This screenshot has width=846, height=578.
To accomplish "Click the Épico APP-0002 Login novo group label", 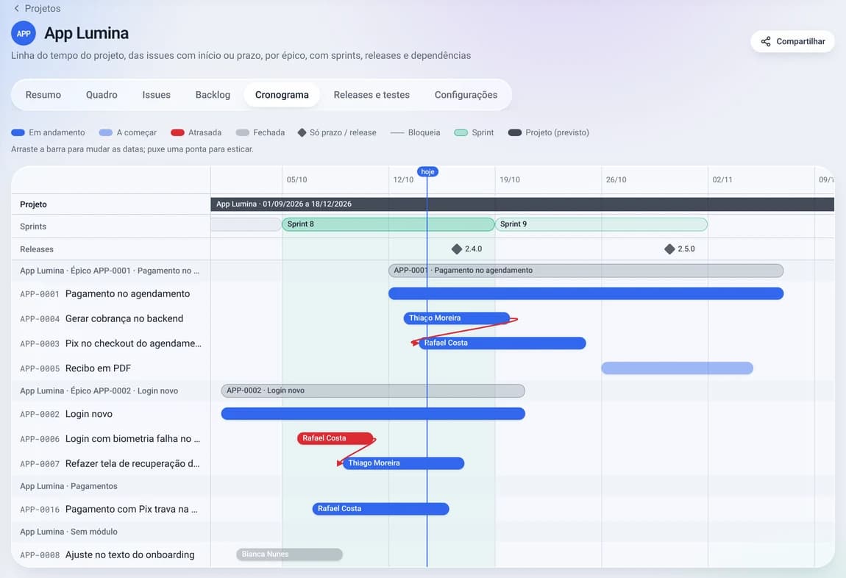I will [x=99, y=391].
